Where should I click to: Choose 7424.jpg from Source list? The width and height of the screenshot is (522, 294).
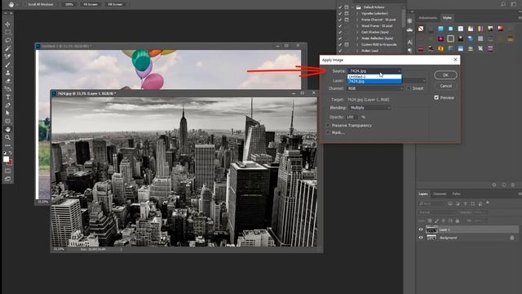click(374, 82)
